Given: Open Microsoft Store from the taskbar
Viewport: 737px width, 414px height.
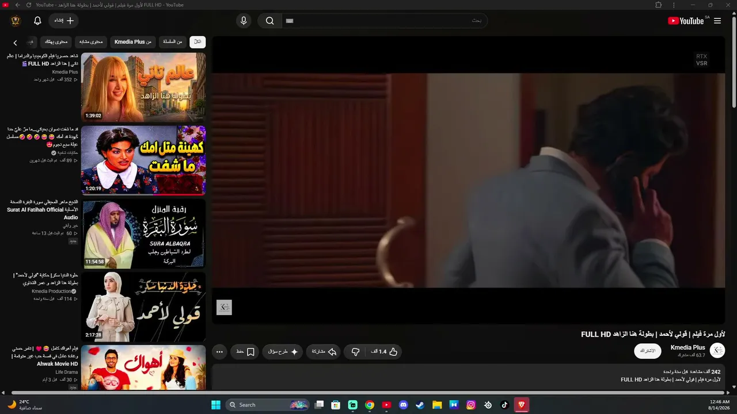Looking at the screenshot, I should tap(336, 405).
